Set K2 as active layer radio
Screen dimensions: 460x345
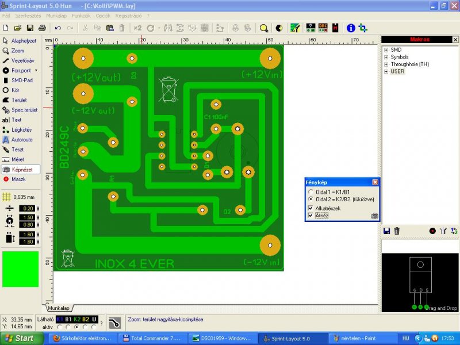pos(77,327)
